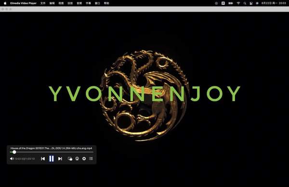Screen dimensions: 289x187
Task: Open the 字幕 (Subtitles) menu
Action: pyautogui.click(x=88, y=3)
